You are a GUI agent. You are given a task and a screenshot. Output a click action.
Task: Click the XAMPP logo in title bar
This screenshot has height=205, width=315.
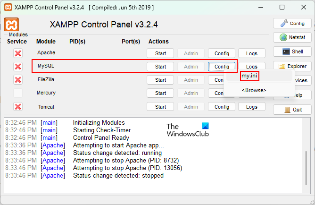pos(8,8)
